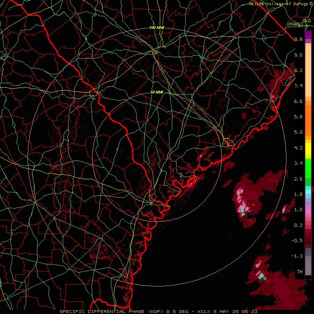Click the 1.8 value on the color scale
The width and height of the screenshot is (314, 314).
(x=298, y=194)
